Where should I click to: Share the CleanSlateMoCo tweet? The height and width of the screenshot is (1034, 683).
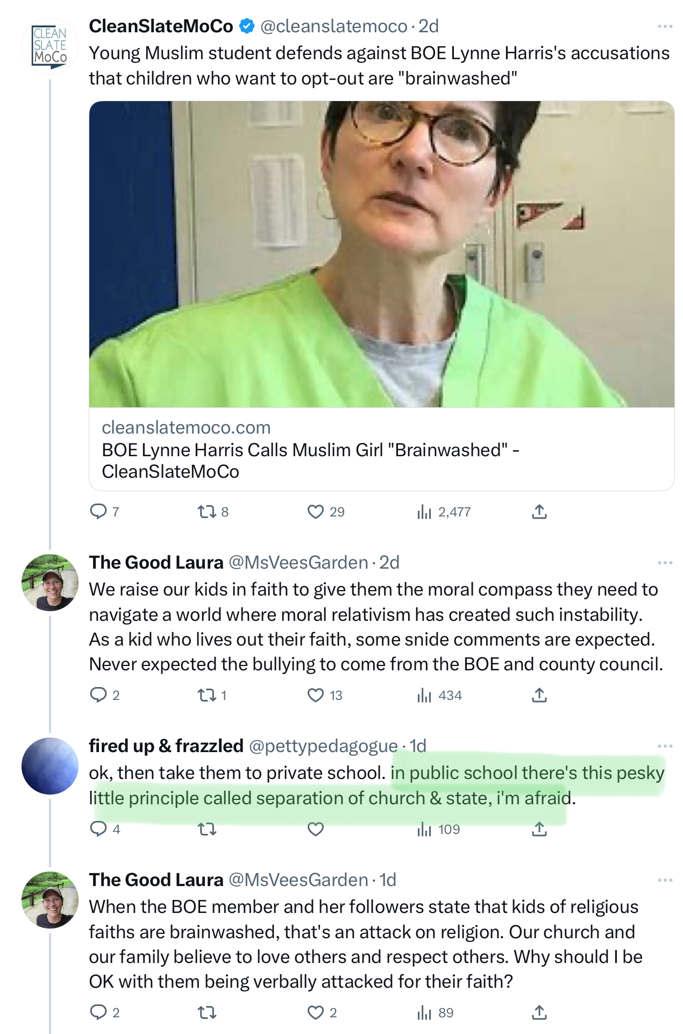[x=539, y=511]
